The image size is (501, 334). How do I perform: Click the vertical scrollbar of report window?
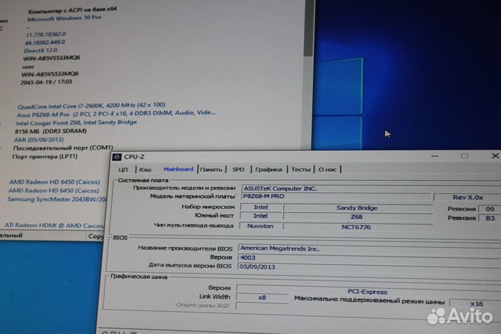tap(308, 74)
